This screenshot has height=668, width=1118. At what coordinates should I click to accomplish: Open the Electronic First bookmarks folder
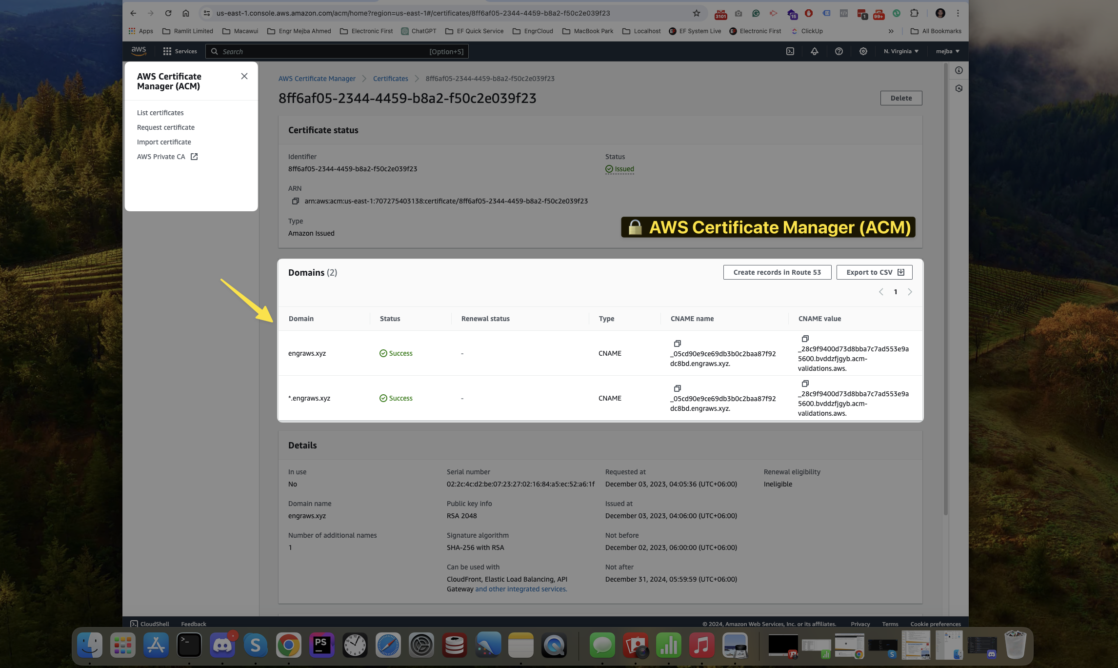point(366,31)
